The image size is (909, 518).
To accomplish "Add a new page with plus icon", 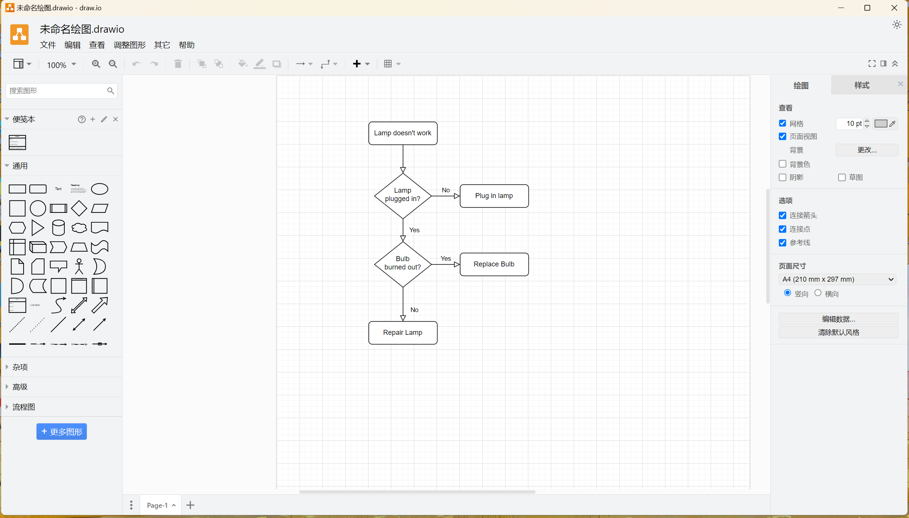I will click(x=190, y=505).
